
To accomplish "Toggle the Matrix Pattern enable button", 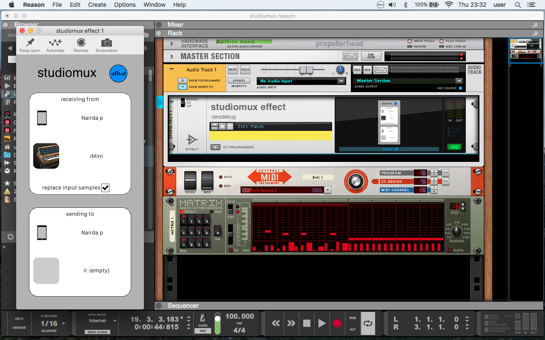I will click(182, 212).
